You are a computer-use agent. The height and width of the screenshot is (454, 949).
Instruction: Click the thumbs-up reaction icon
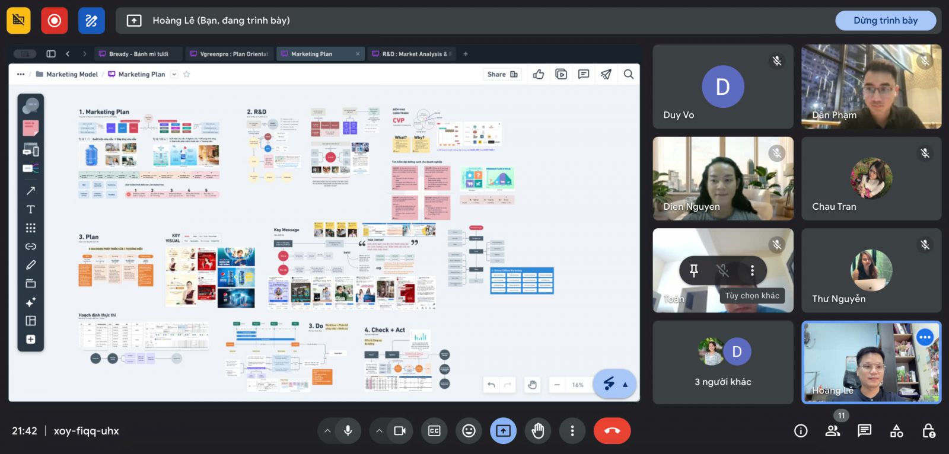pyautogui.click(x=539, y=74)
